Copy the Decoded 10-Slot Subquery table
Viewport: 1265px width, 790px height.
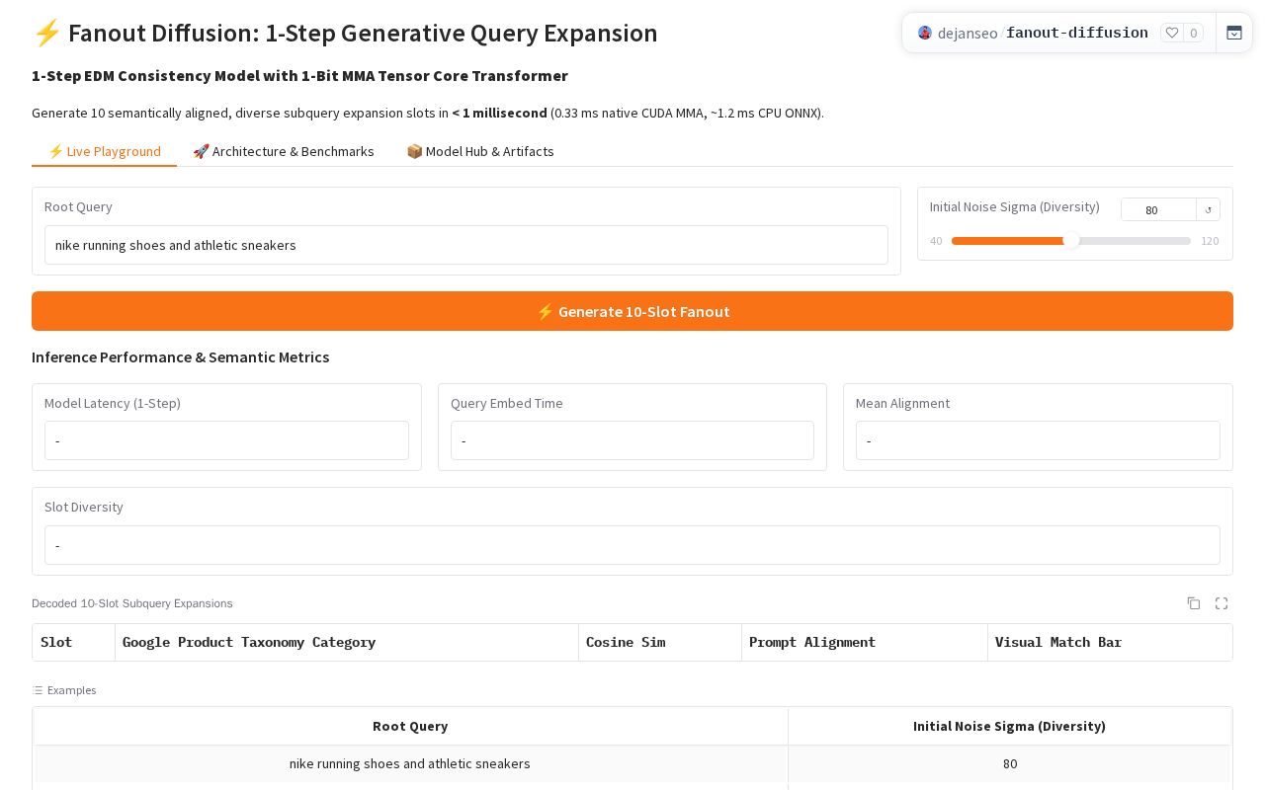[1194, 603]
